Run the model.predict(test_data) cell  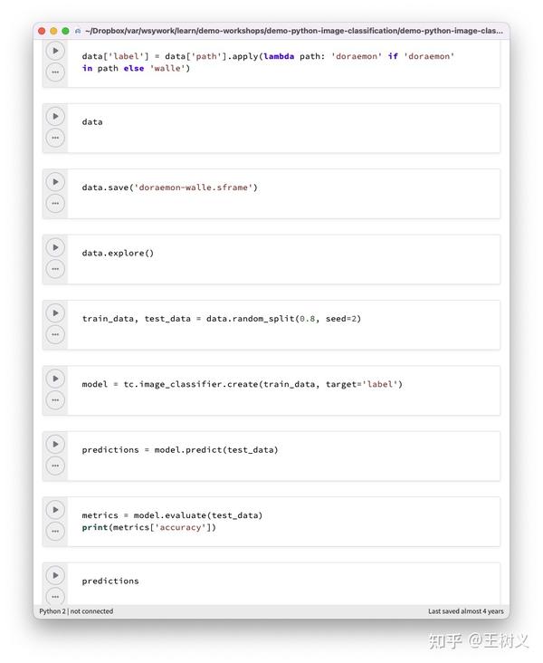pos(55,444)
